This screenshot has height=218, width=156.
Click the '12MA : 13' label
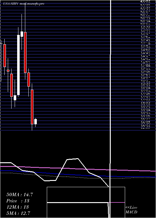point(17,207)
